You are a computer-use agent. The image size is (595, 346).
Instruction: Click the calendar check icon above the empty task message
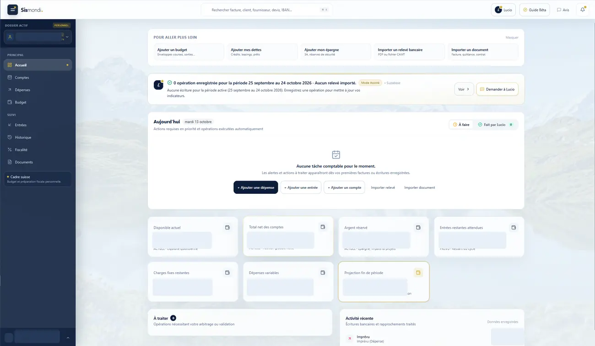point(336,155)
